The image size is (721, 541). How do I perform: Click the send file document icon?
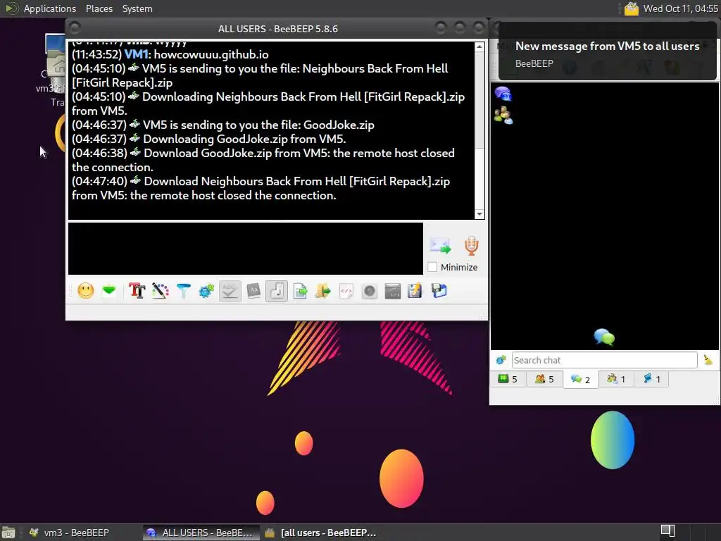coord(300,291)
